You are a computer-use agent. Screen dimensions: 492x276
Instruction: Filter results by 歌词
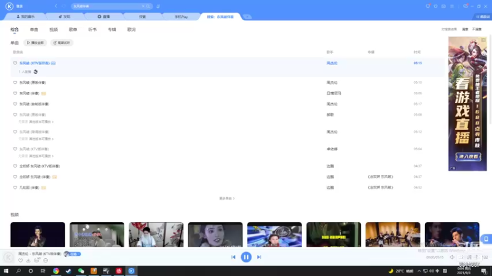131,29
